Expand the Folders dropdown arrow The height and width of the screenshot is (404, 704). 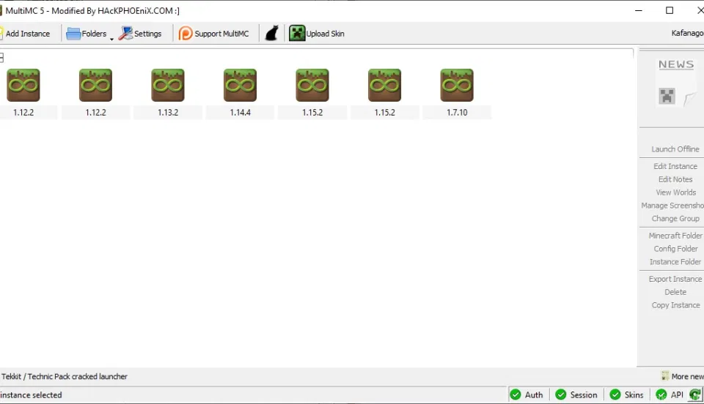point(111,40)
